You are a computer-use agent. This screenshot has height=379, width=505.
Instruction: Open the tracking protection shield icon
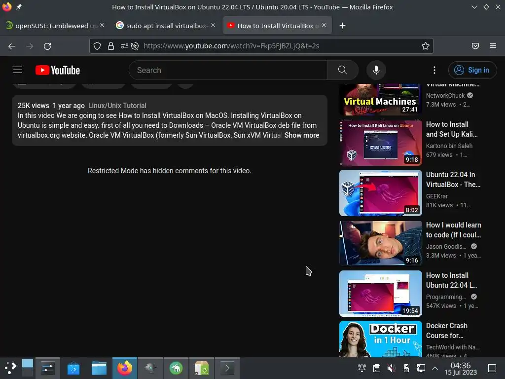[x=97, y=46]
